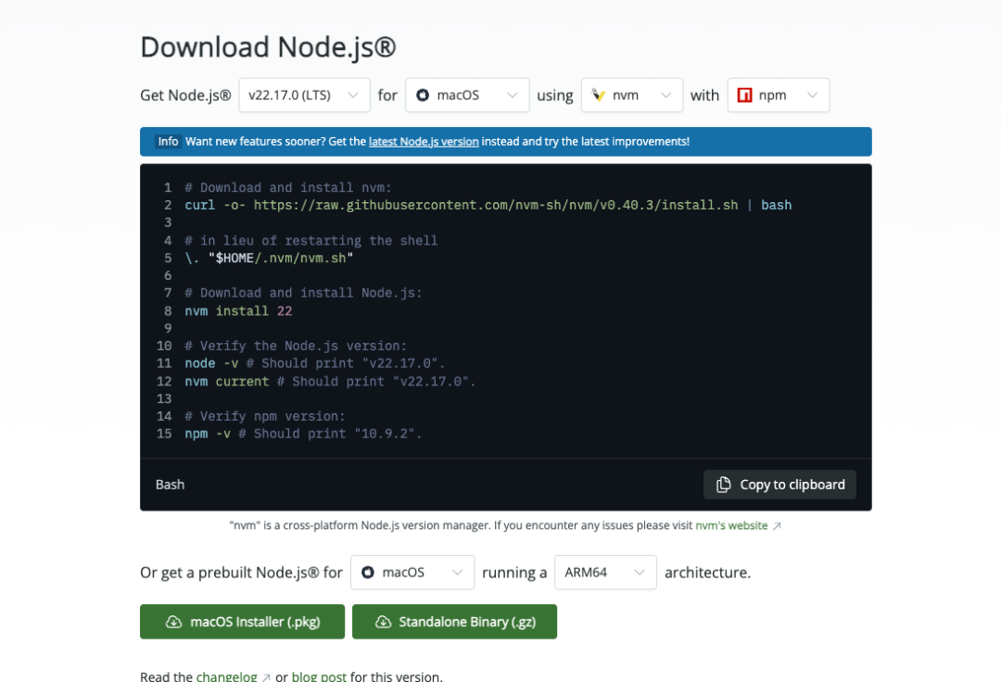This screenshot has height=682, width=1001.
Task: Open the npm package manager dropdown
Action: 779,95
